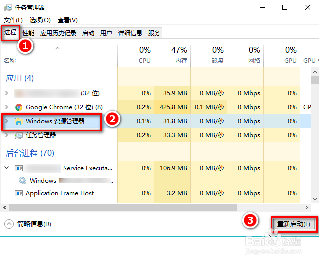
Task: Sort by the 内存 column header
Action: [172, 56]
